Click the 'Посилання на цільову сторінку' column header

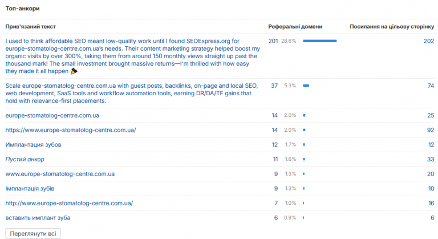coord(392,27)
